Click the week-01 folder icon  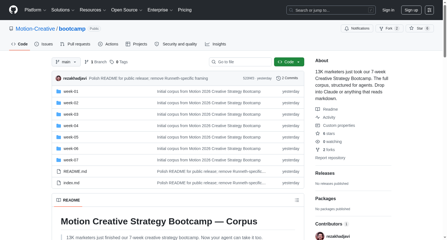[59, 91]
